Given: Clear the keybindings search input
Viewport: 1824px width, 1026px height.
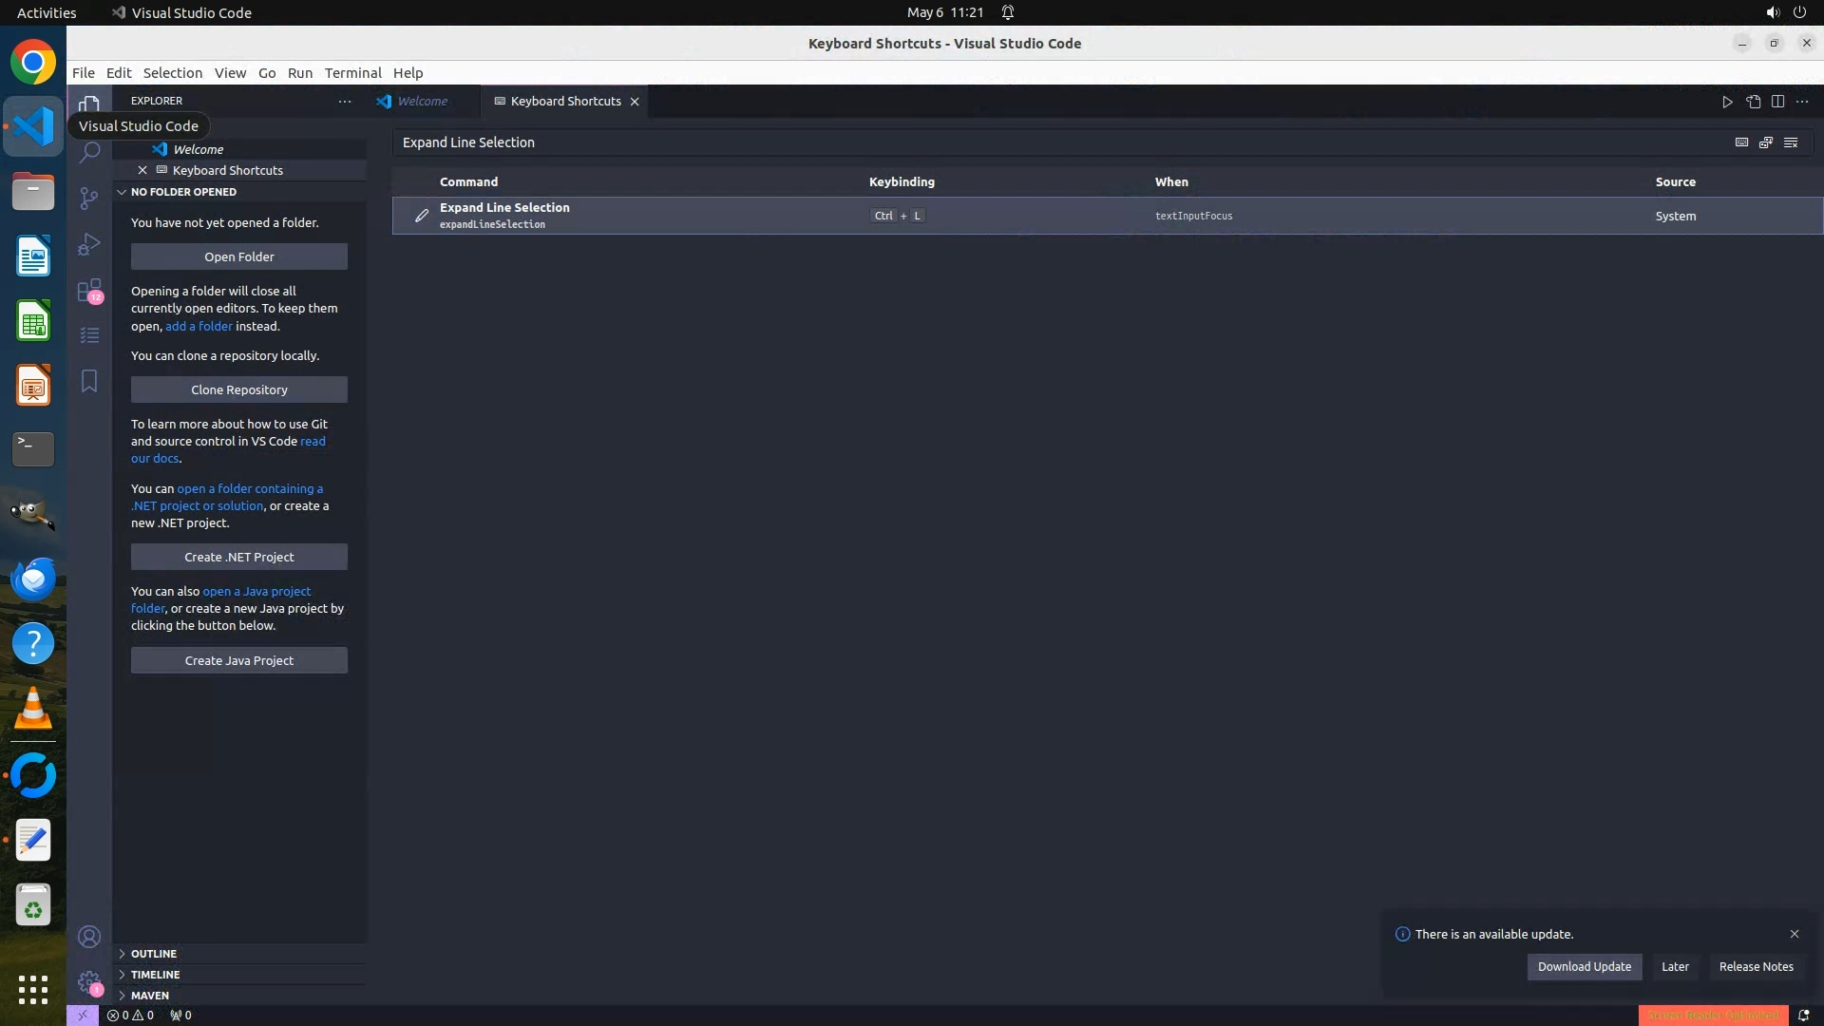Looking at the screenshot, I should [x=1791, y=142].
